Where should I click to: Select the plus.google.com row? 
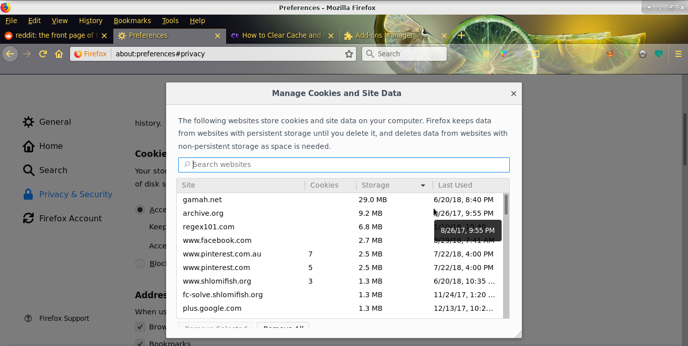coord(340,308)
